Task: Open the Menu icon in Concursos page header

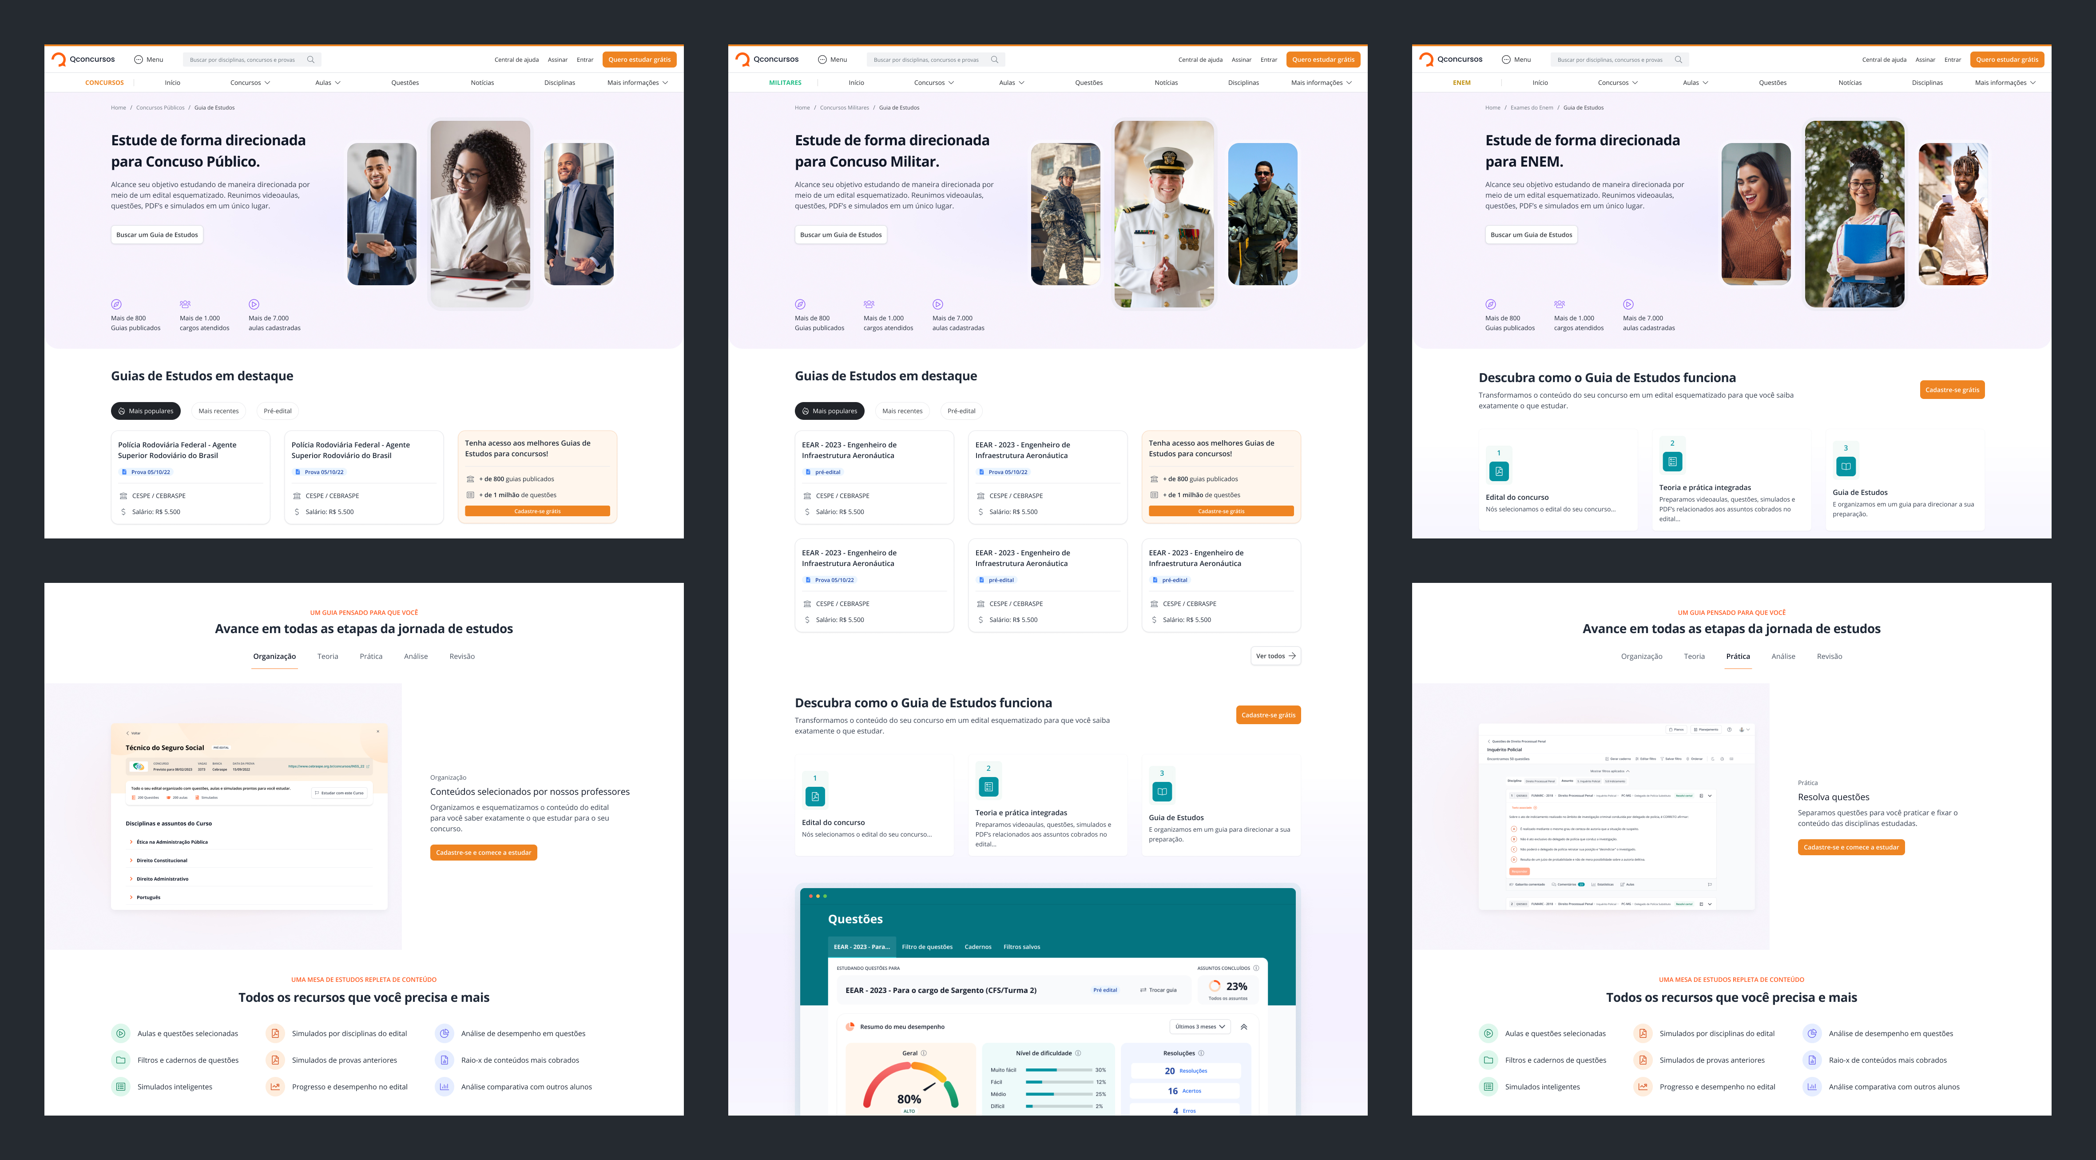Action: (138, 60)
